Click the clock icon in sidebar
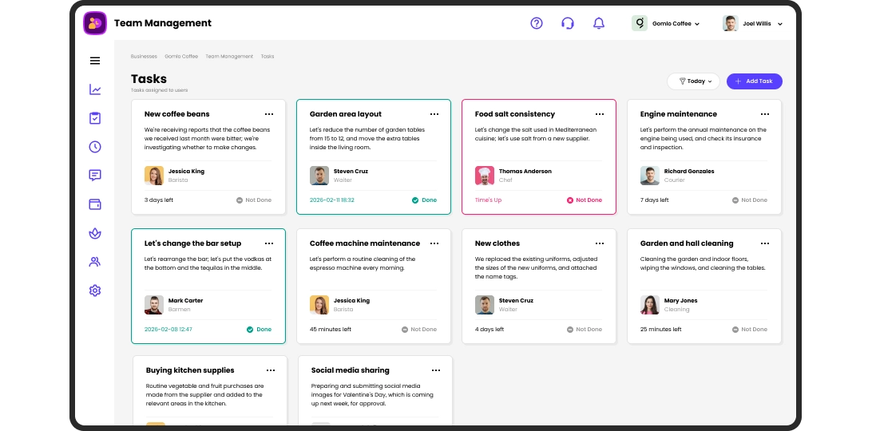Image resolution: width=872 pixels, height=431 pixels. click(x=95, y=147)
